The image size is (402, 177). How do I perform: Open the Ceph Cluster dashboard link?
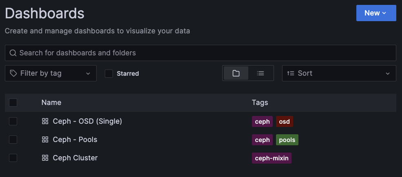[x=75, y=158]
